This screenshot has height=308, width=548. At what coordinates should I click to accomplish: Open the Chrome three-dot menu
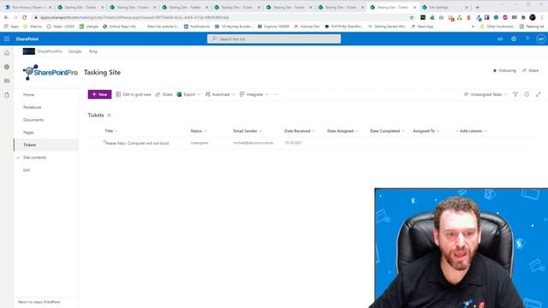(x=542, y=17)
